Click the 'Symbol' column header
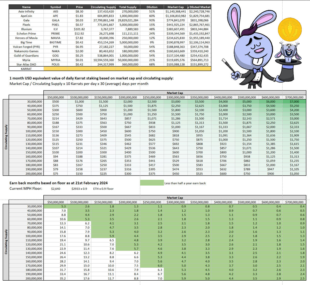Screen dimensions: 310x285 pyautogui.click(x=56, y=7)
